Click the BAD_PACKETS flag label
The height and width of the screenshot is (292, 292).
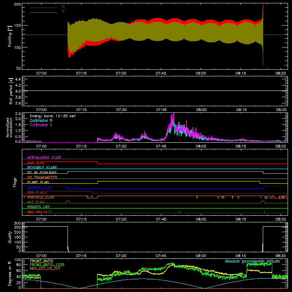pos(40,212)
